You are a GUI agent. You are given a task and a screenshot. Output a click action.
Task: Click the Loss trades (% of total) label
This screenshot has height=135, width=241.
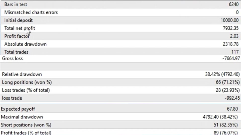coord(26,90)
